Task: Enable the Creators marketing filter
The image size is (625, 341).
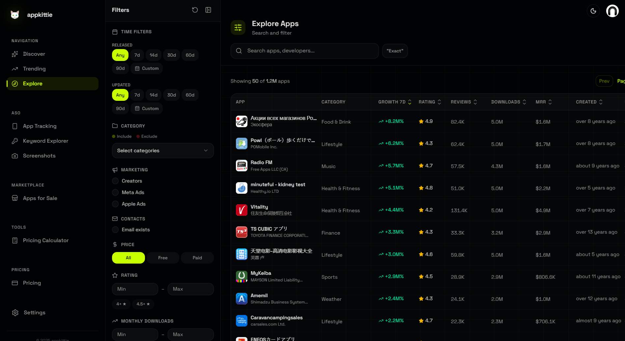Action: click(115, 181)
